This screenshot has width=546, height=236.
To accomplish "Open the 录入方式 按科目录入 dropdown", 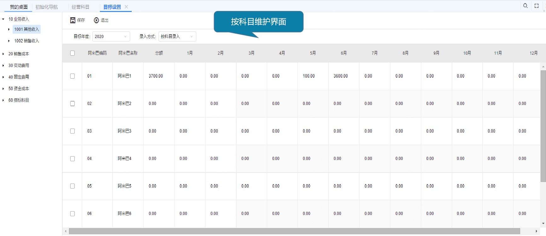I will [177, 36].
